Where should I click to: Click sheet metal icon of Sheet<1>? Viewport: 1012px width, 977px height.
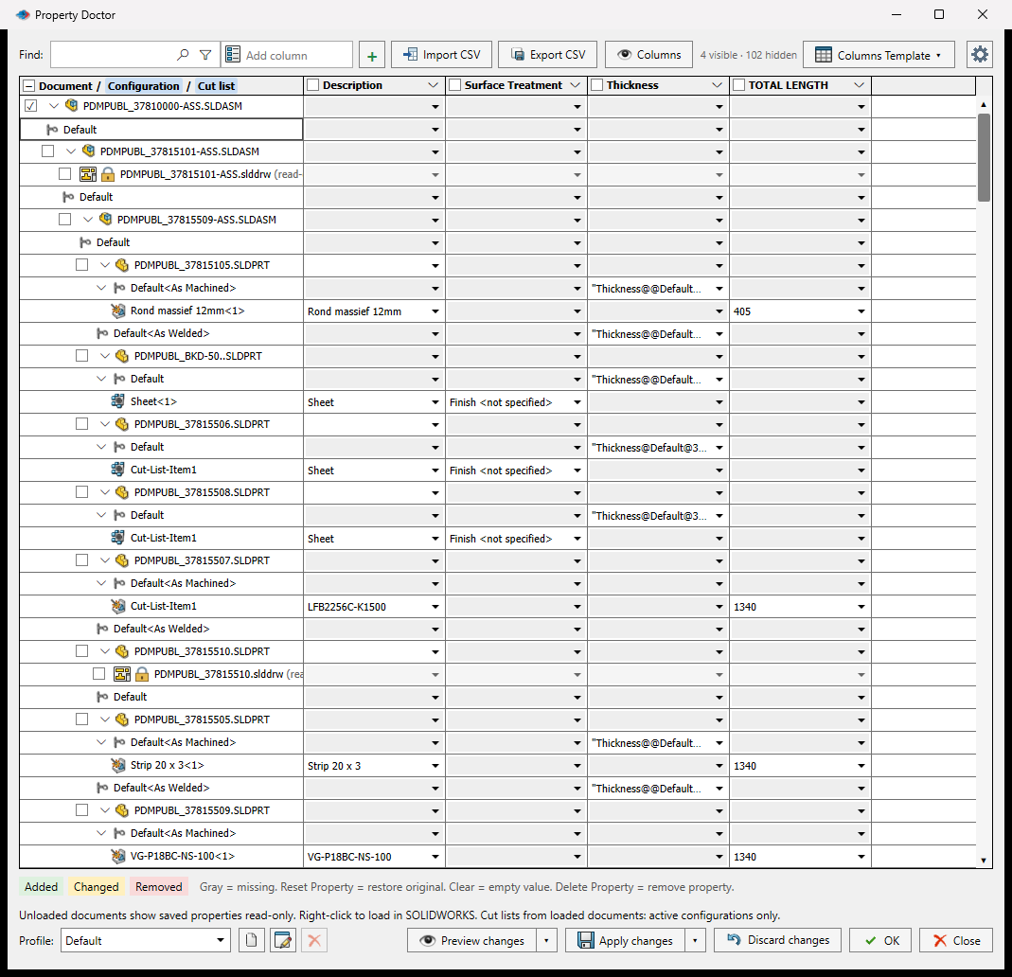(x=118, y=401)
